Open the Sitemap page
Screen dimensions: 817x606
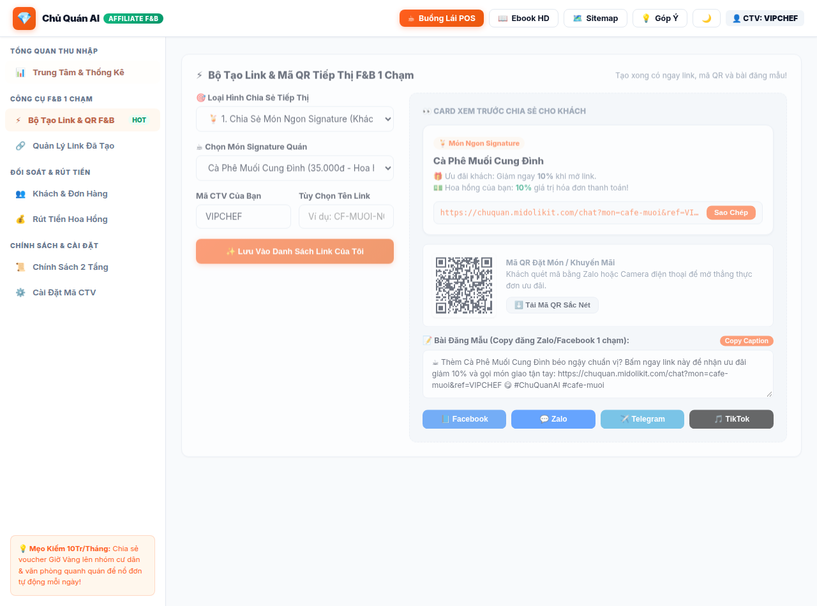click(x=596, y=18)
